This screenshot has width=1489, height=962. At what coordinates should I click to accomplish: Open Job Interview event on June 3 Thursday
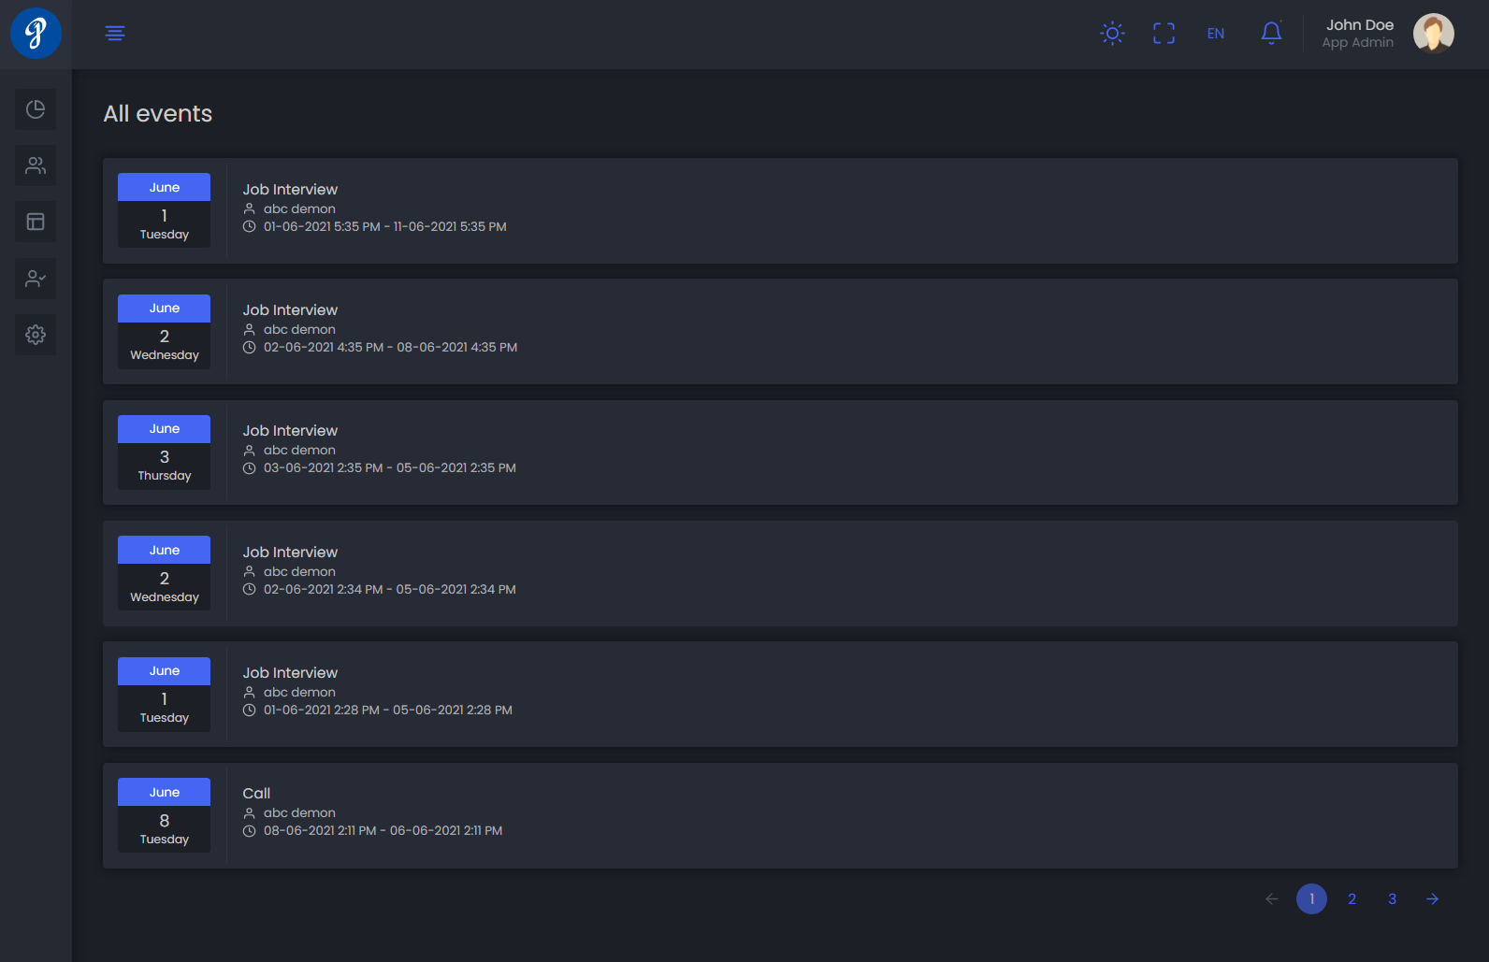pyautogui.click(x=290, y=431)
